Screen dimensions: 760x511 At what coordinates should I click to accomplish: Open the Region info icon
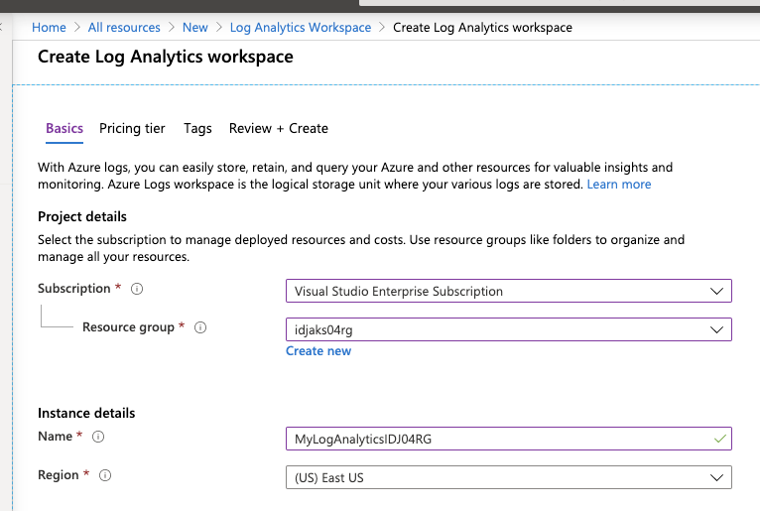(105, 475)
